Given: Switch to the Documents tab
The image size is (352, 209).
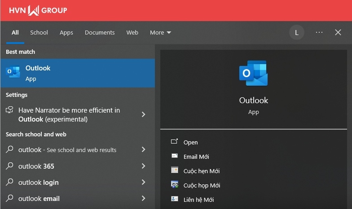Looking at the screenshot, I should (x=100, y=32).
